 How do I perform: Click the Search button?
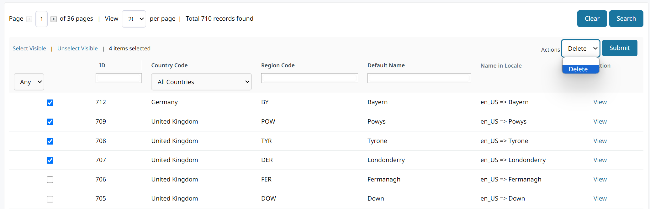(626, 19)
